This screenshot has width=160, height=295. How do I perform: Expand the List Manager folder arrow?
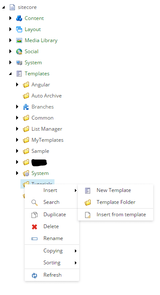(17, 129)
